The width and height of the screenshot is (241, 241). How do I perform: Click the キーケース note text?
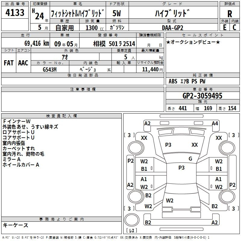tap(15, 225)
